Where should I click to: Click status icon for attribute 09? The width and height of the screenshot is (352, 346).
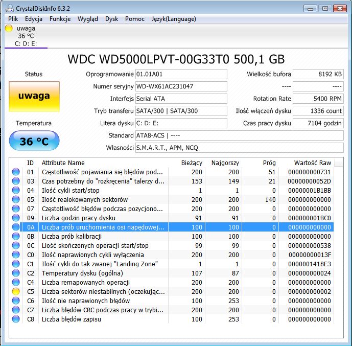[16, 218]
